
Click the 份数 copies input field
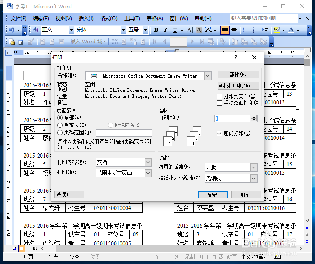pos(233,118)
